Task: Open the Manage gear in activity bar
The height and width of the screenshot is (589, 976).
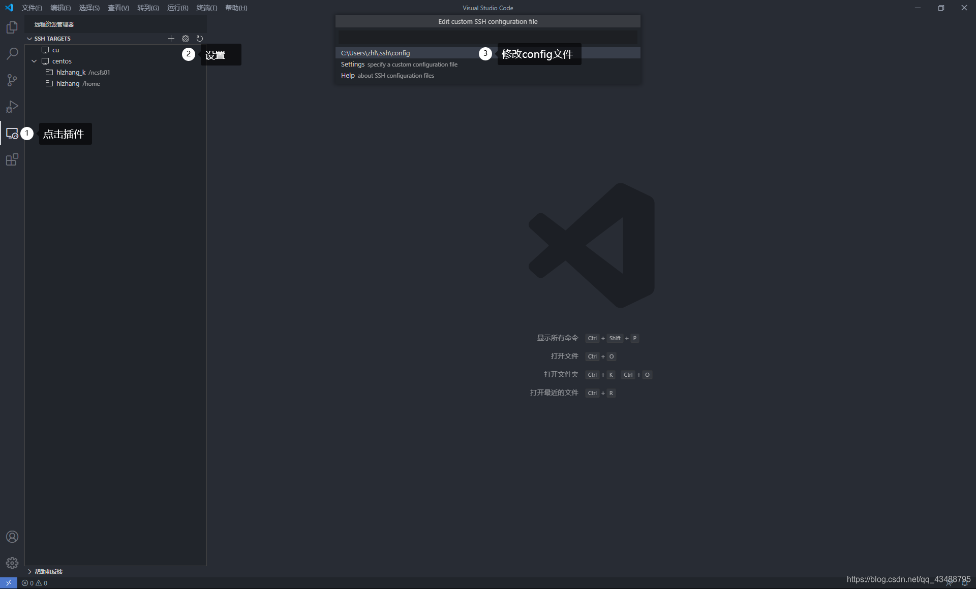Action: point(12,563)
